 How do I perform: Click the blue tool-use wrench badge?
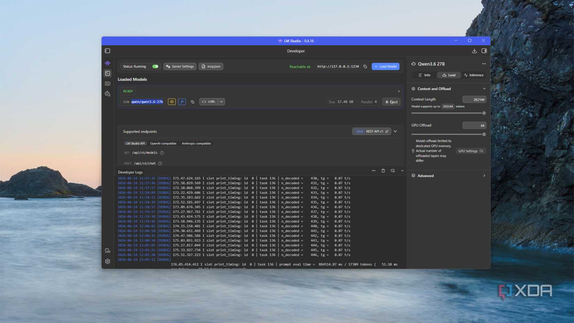pyautogui.click(x=182, y=102)
